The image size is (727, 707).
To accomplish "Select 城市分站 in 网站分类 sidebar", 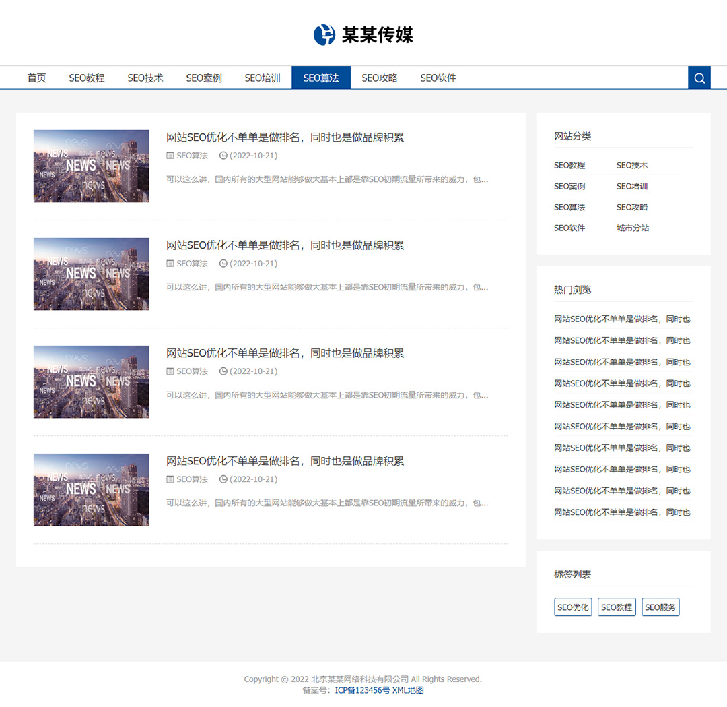I will pyautogui.click(x=633, y=228).
